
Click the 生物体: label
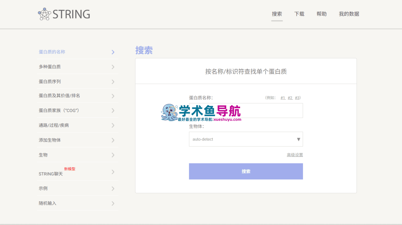[197, 126]
